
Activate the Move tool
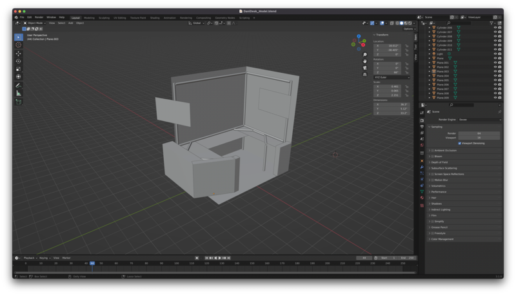point(18,53)
